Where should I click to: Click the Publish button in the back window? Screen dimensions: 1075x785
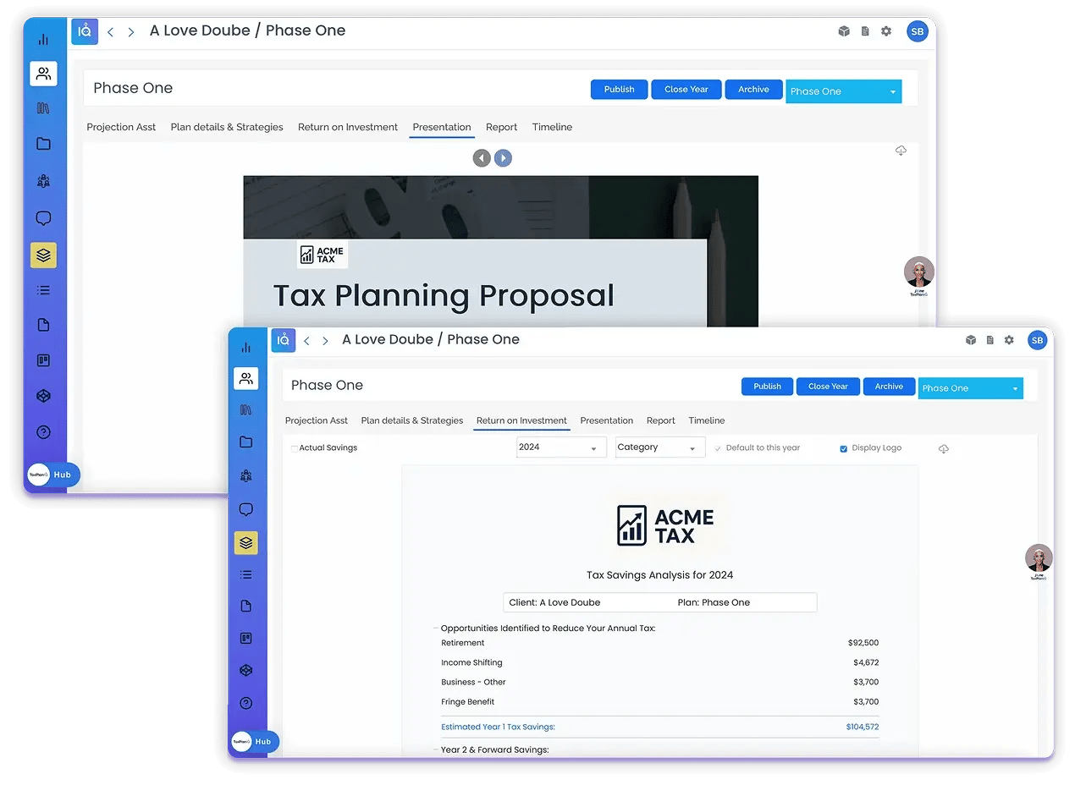click(619, 90)
